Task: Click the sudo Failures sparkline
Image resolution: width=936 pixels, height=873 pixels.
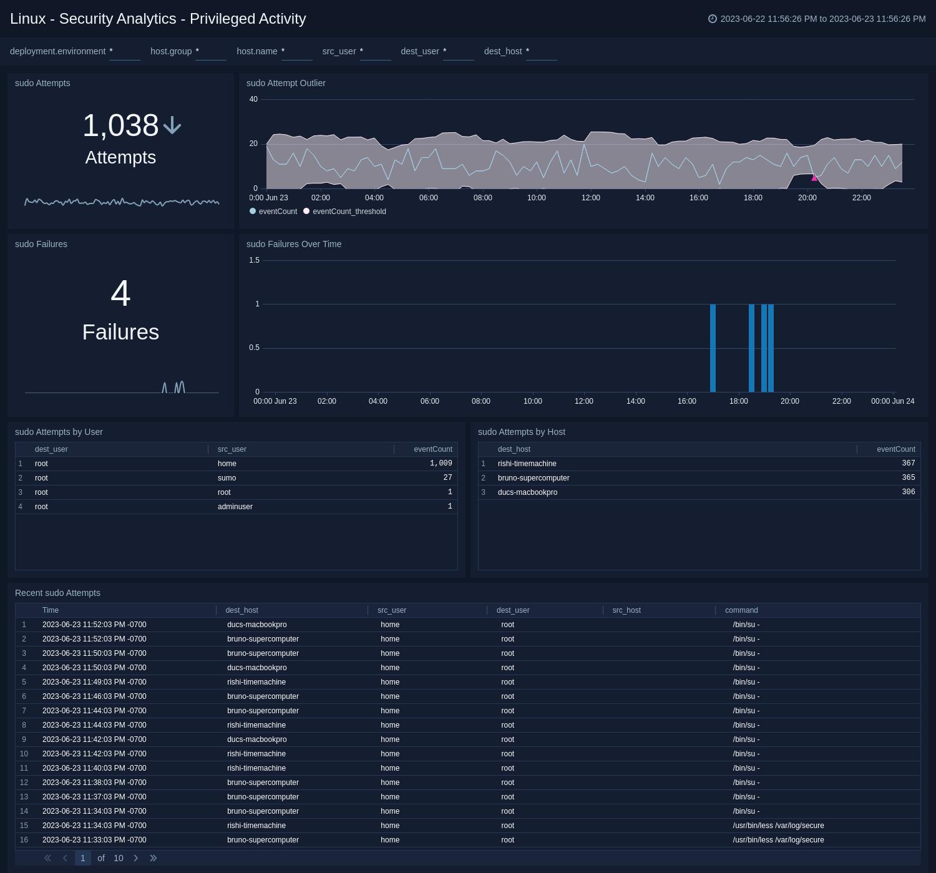Action: click(x=122, y=388)
